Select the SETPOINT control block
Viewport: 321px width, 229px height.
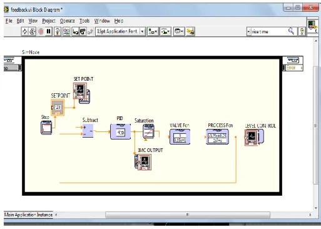58,107
